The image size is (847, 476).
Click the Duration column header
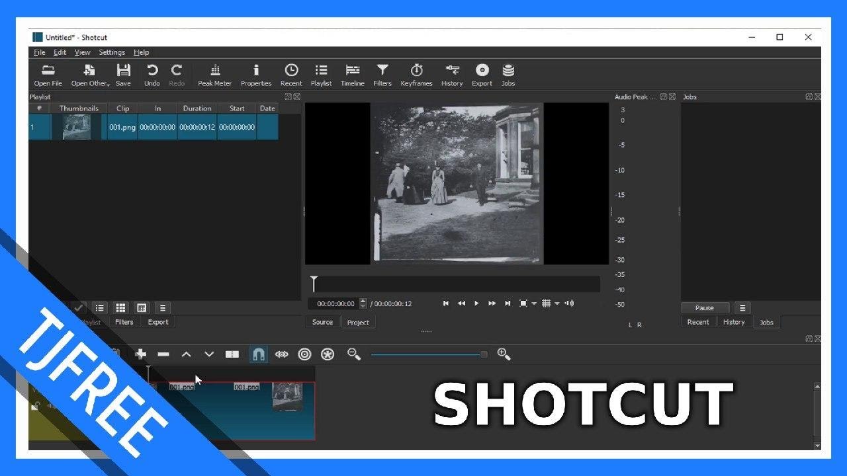[x=197, y=108]
